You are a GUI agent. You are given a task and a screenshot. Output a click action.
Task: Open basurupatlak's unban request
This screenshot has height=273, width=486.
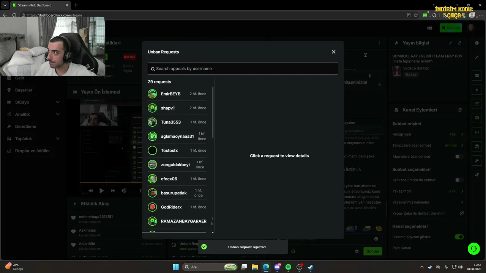[177, 193]
